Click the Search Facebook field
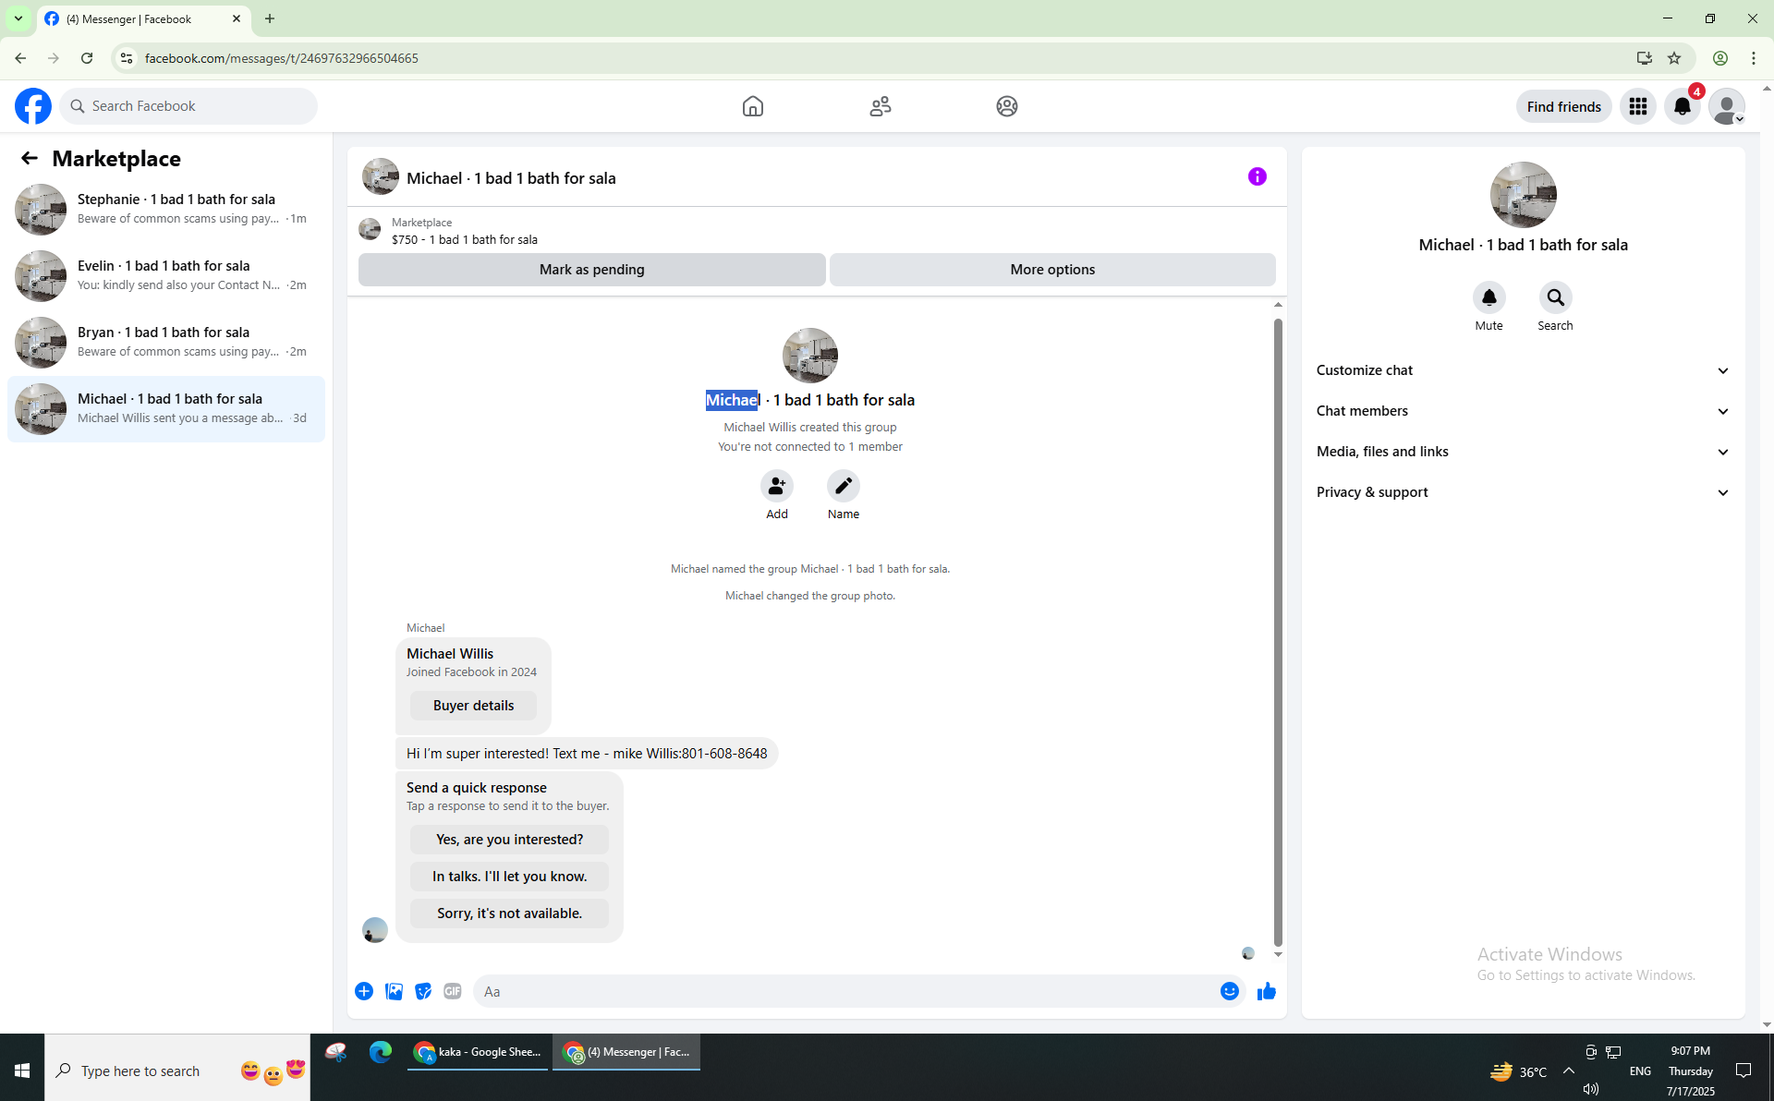Screen dimensions: 1774x1101 [x=189, y=106]
